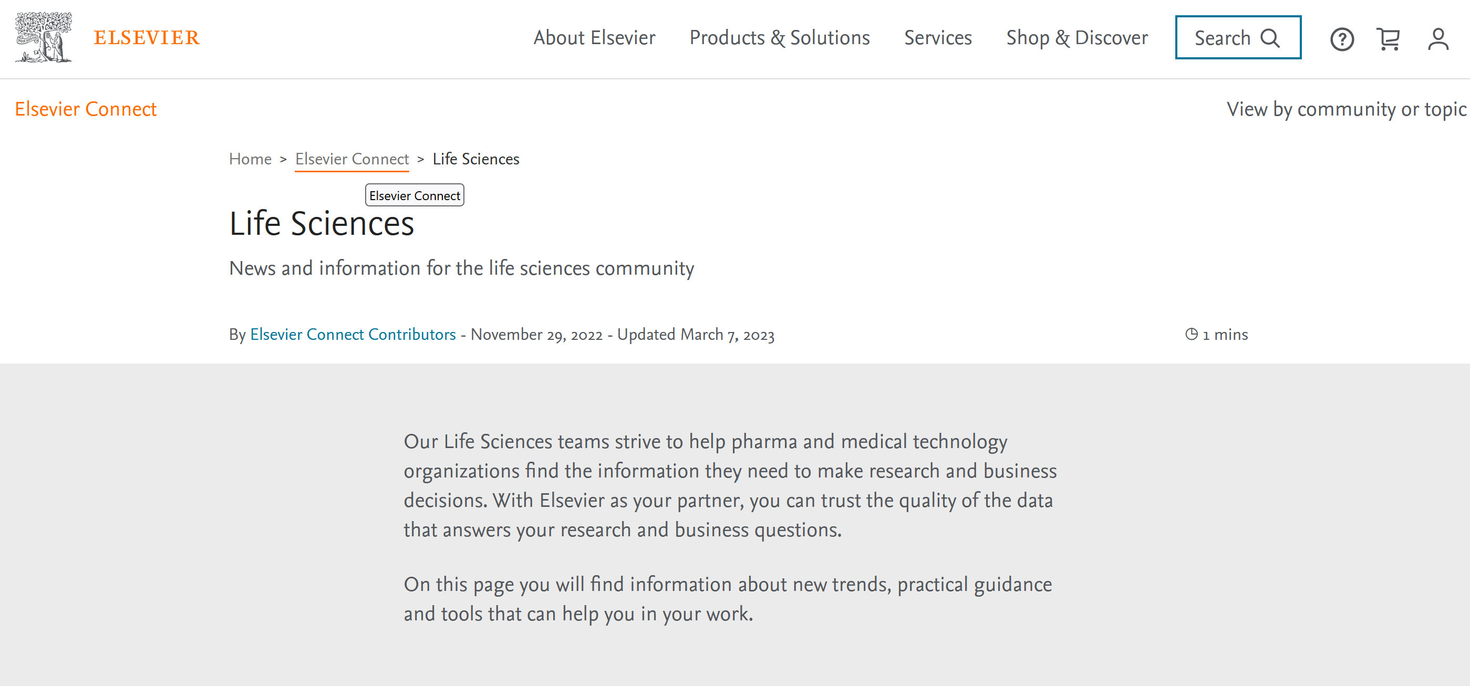Open the help question mark icon
This screenshot has width=1470, height=686.
tap(1342, 39)
